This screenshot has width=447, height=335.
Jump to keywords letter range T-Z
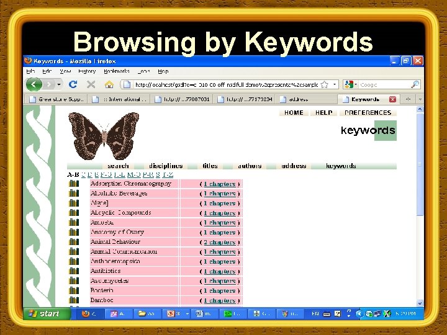click(x=168, y=174)
